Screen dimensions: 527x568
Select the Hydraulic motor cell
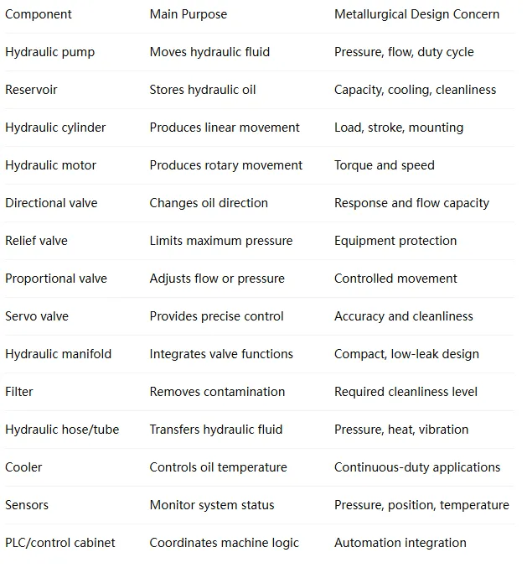pos(50,165)
